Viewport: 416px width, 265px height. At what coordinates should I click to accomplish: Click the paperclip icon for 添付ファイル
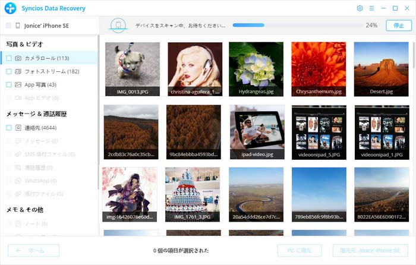click(18, 194)
